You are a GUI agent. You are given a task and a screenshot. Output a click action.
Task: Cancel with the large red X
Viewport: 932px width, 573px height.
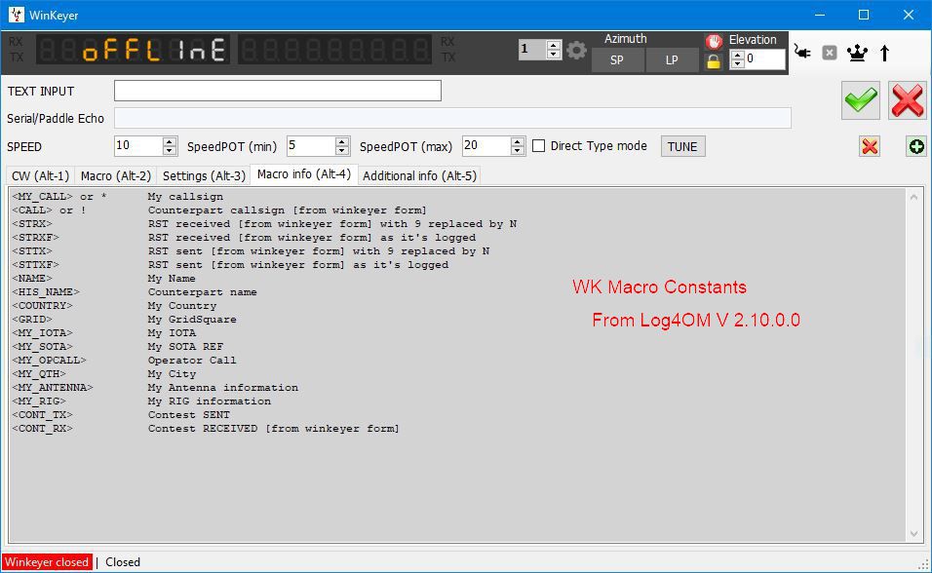coord(907,99)
